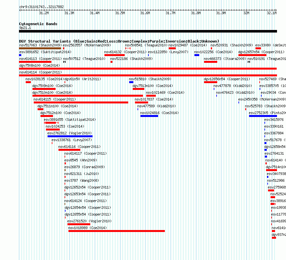Open the esv3787 (Wang2008) label

pyautogui.click(x=82, y=180)
